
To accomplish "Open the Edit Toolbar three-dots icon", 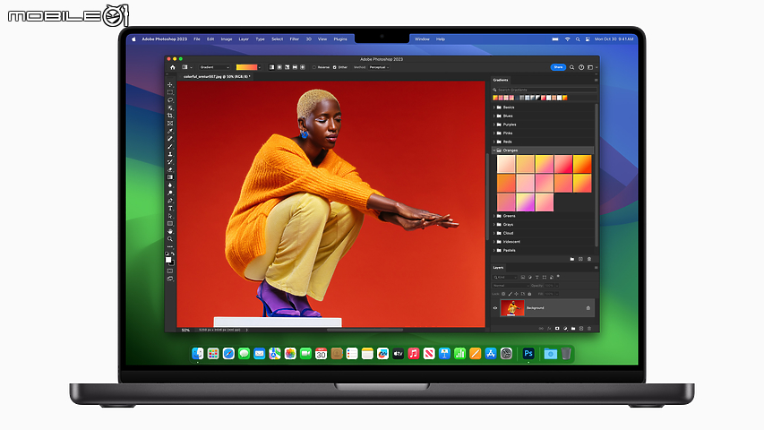I will (170, 246).
